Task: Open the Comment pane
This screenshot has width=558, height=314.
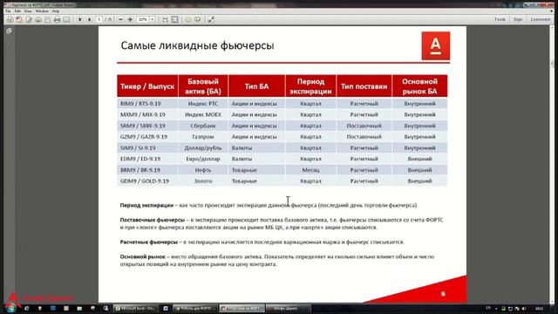Action: (x=541, y=19)
